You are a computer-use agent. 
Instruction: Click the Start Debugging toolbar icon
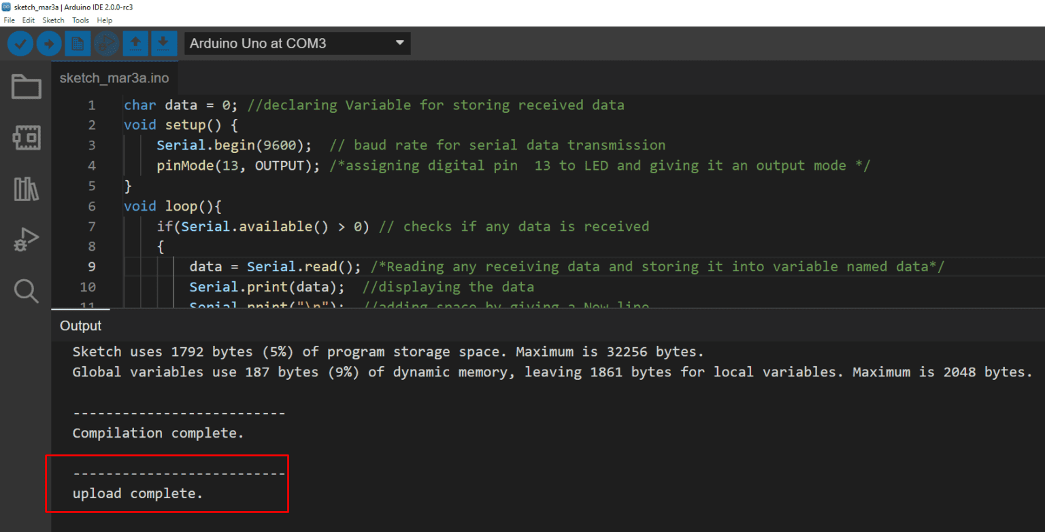point(106,44)
